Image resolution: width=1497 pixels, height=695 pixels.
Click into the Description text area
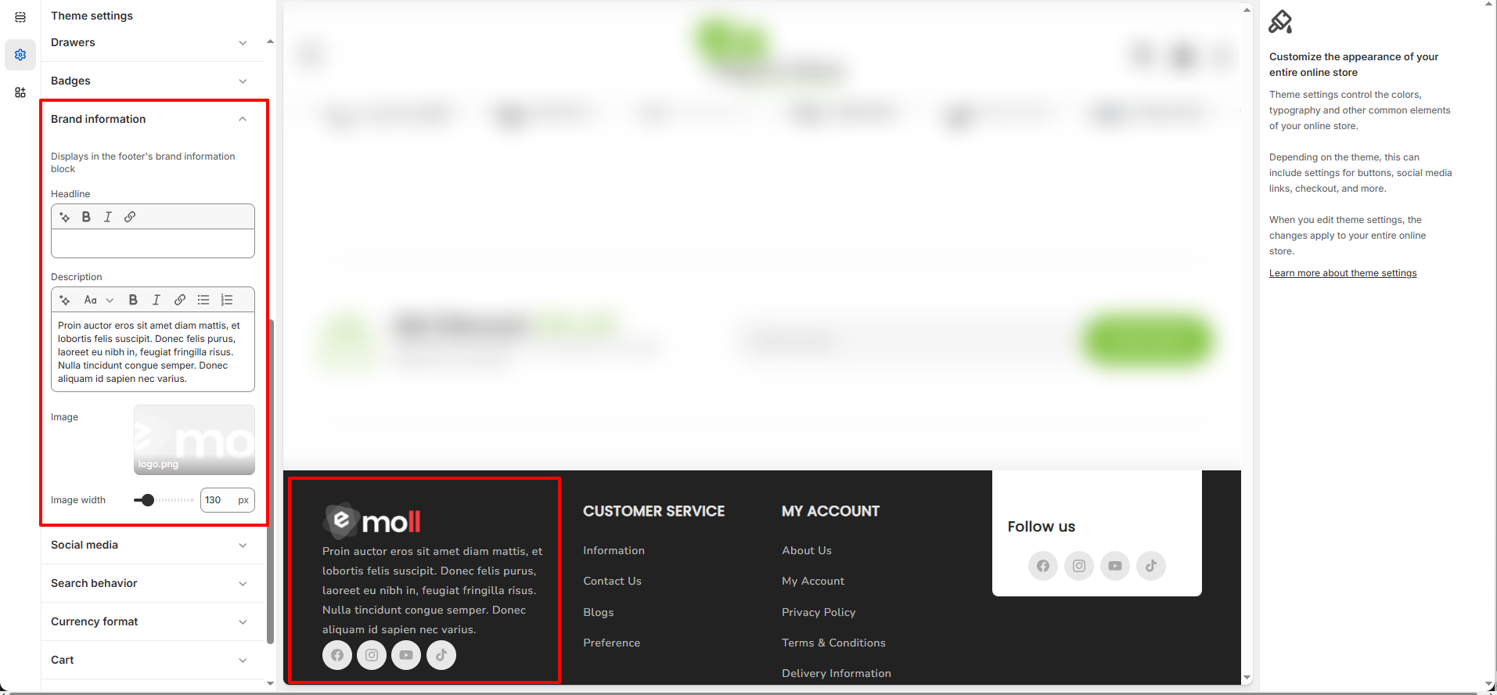(153, 352)
